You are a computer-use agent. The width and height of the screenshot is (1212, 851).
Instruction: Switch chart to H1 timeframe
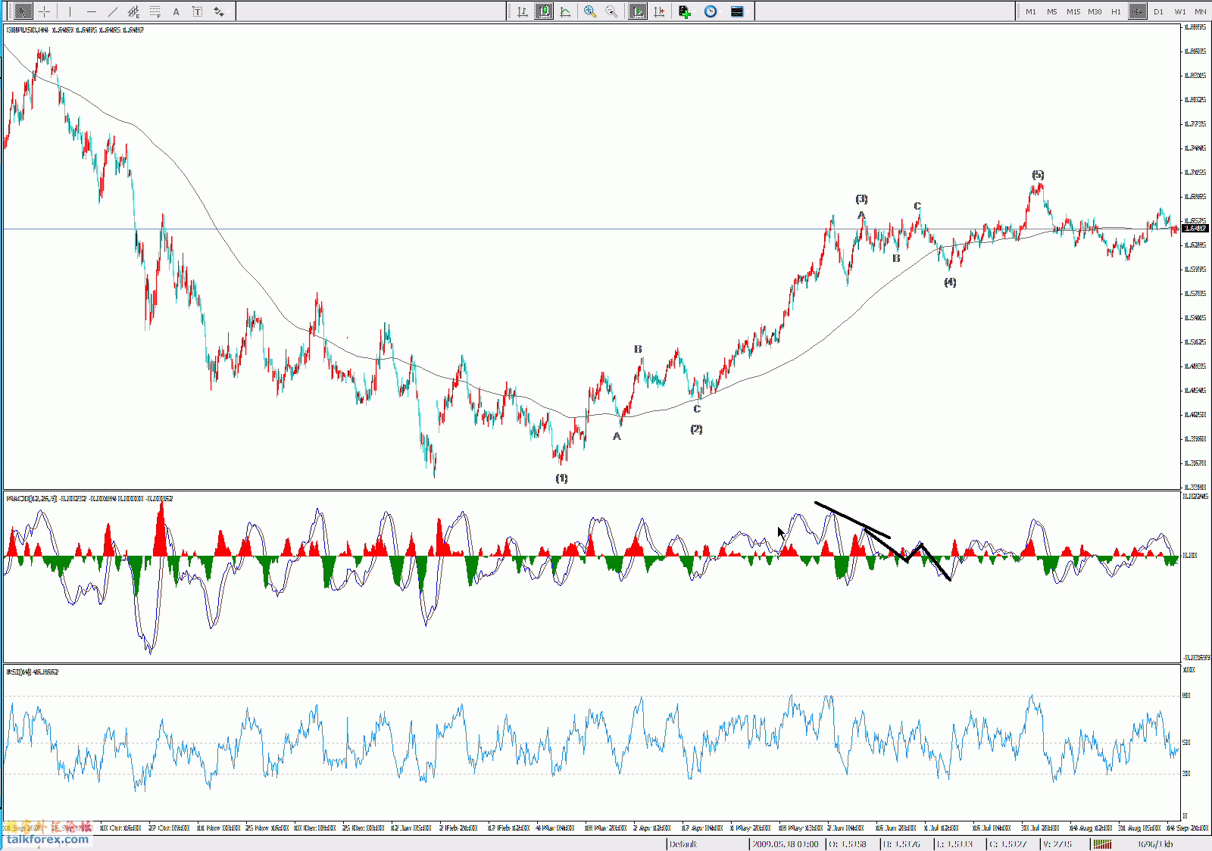click(x=1116, y=11)
